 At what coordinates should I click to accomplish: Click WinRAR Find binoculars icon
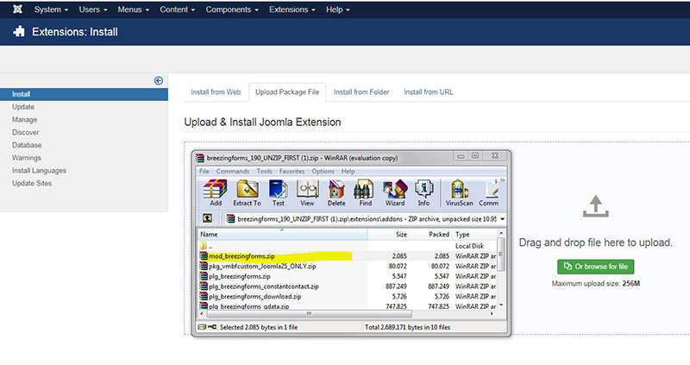click(x=365, y=192)
